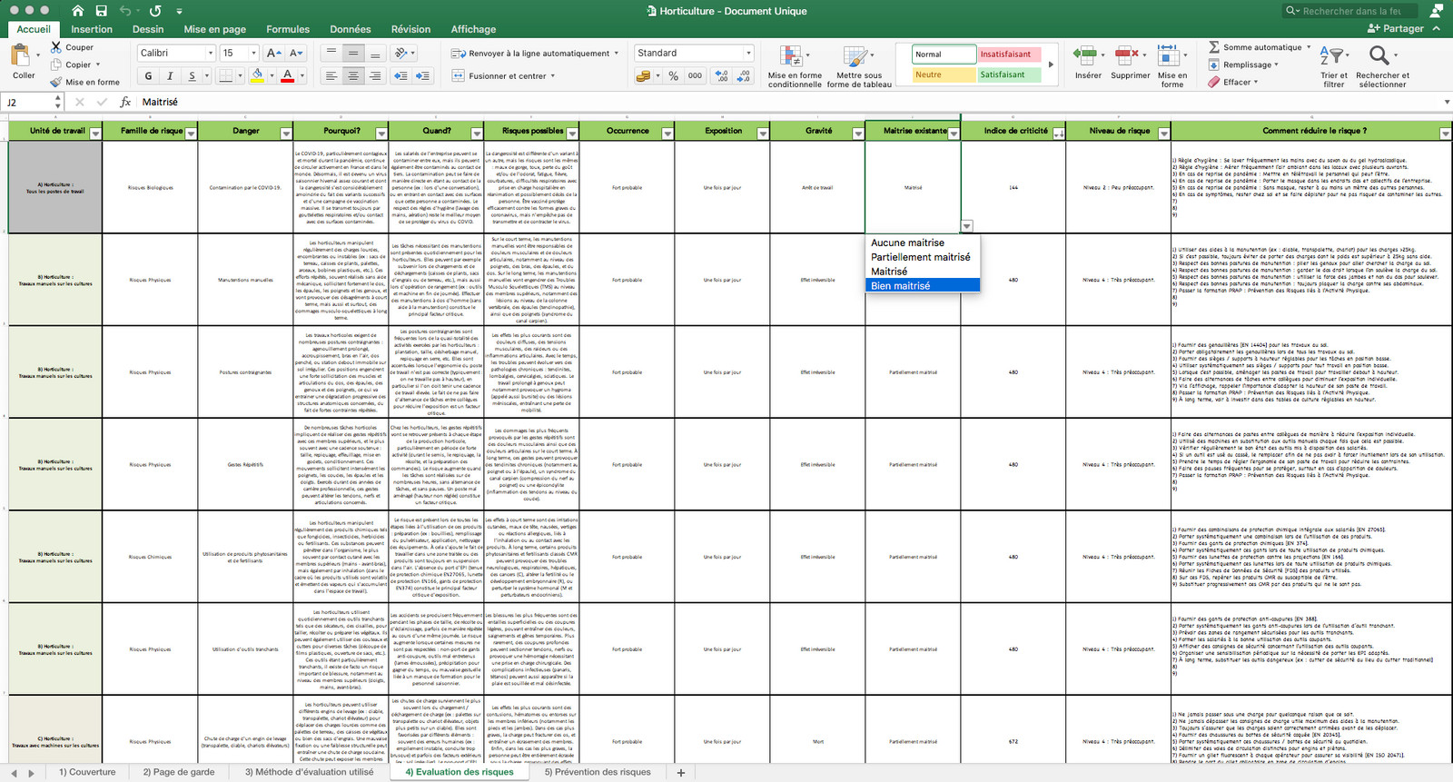Toggle italic formatting in the ribbon

click(170, 75)
